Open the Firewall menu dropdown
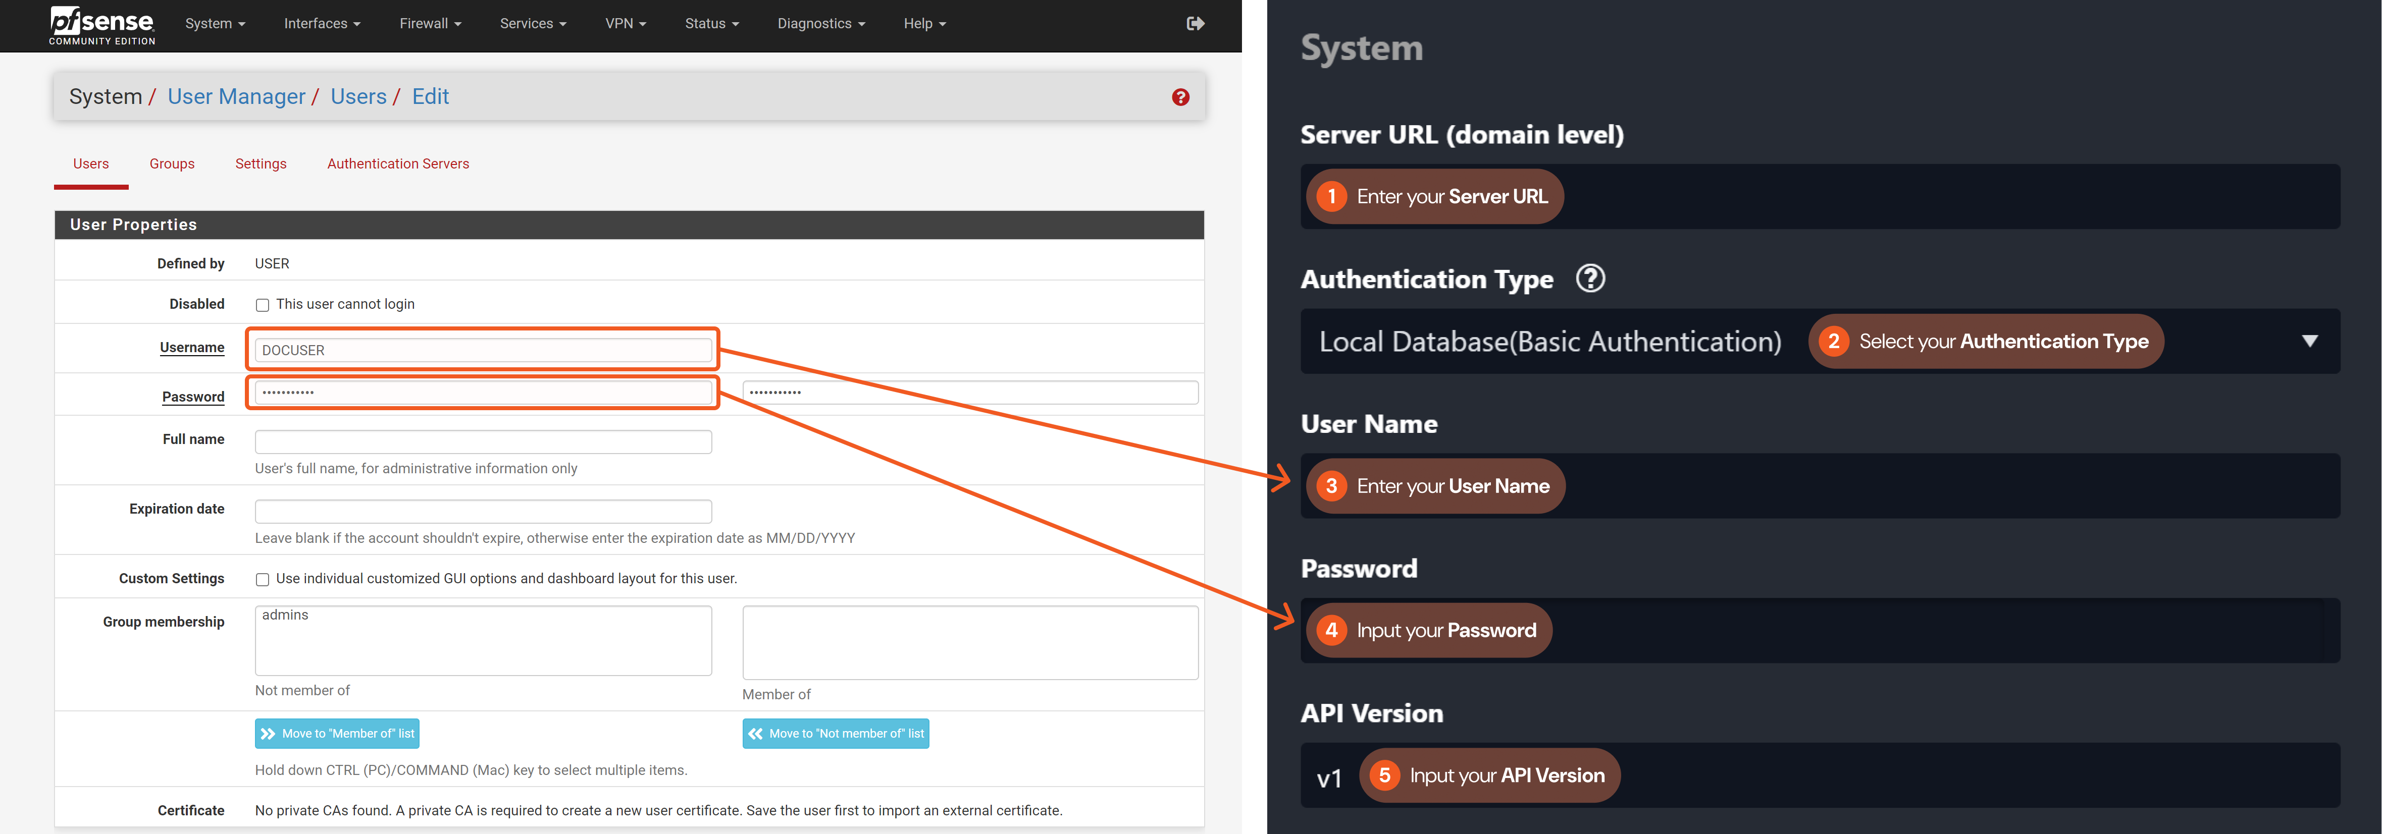This screenshot has width=2382, height=834. pyautogui.click(x=430, y=24)
